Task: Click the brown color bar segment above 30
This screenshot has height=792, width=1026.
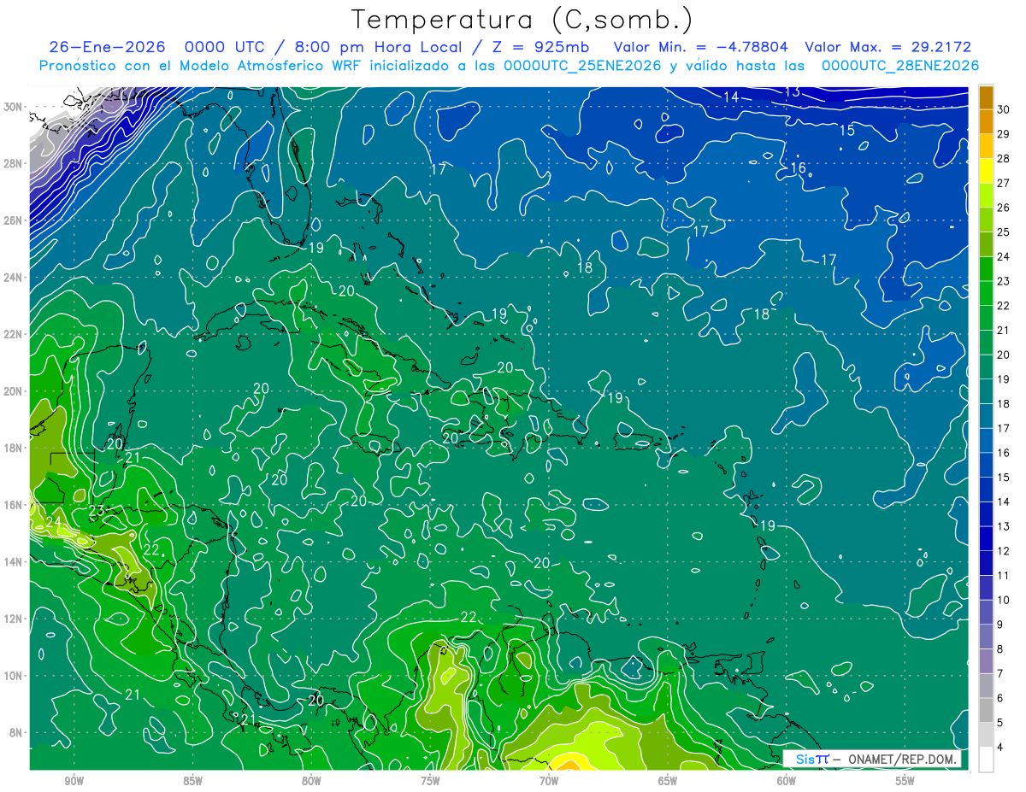Action: tap(987, 97)
